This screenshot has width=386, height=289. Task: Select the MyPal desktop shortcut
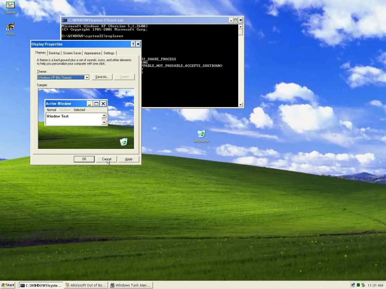coord(10,29)
